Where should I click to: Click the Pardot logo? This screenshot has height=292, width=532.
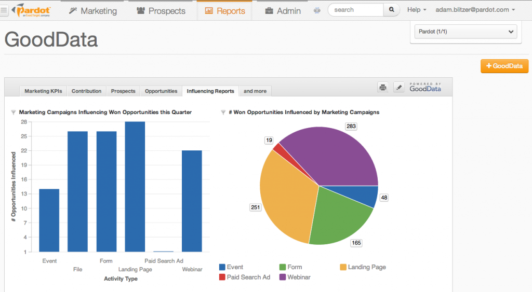coord(31,10)
